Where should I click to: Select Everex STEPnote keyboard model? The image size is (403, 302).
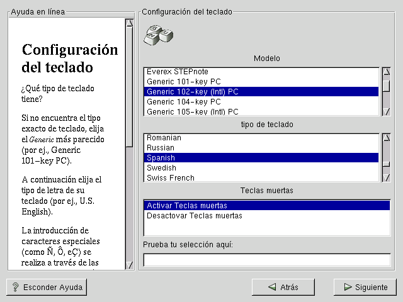[177, 72]
